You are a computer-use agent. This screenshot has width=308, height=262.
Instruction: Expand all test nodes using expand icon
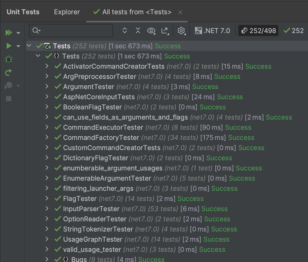[x=124, y=30]
